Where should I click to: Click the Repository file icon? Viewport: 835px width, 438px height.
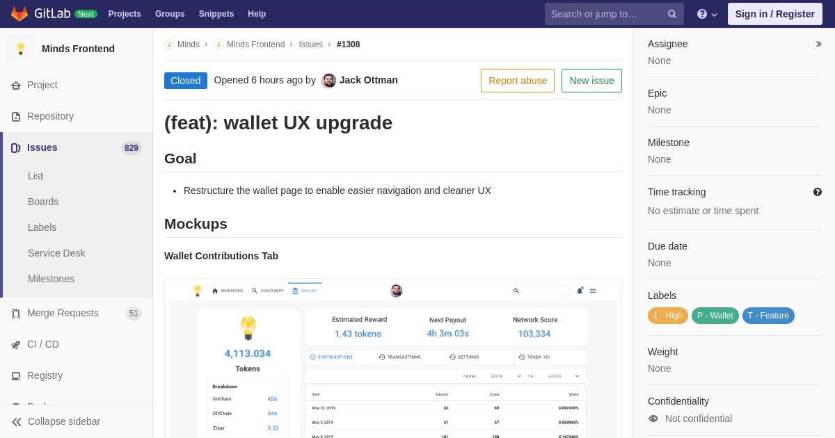click(16, 117)
